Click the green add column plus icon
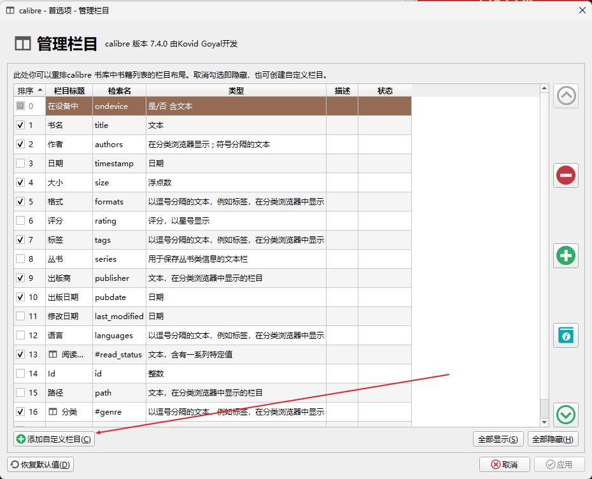The width and height of the screenshot is (592, 479). (565, 255)
